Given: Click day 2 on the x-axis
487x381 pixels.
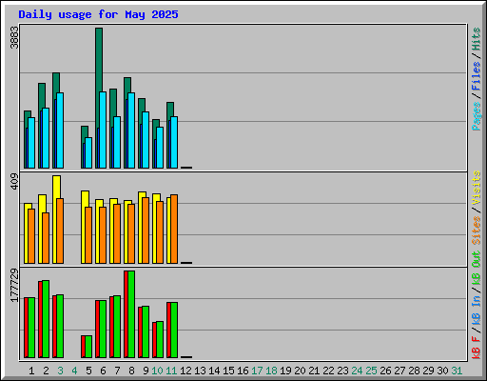Looking at the screenshot, I should coord(46,371).
